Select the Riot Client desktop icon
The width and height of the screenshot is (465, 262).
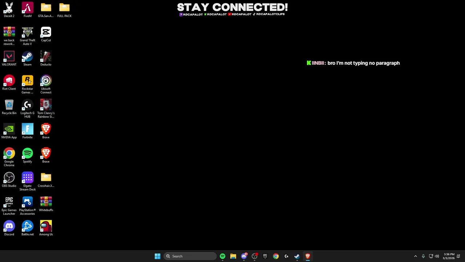(9, 83)
